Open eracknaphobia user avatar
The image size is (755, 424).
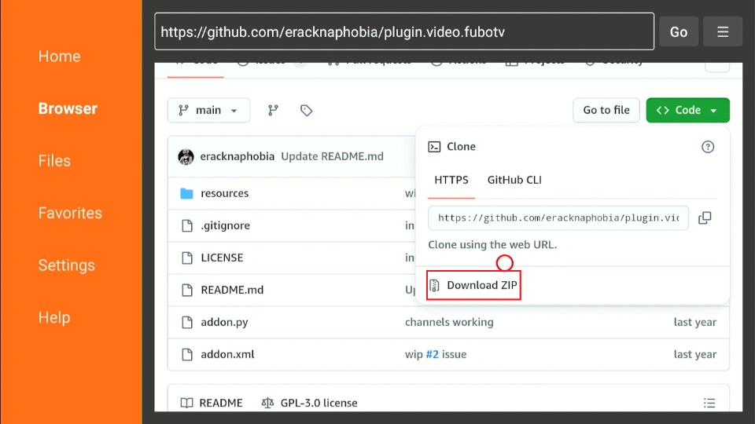(x=186, y=157)
